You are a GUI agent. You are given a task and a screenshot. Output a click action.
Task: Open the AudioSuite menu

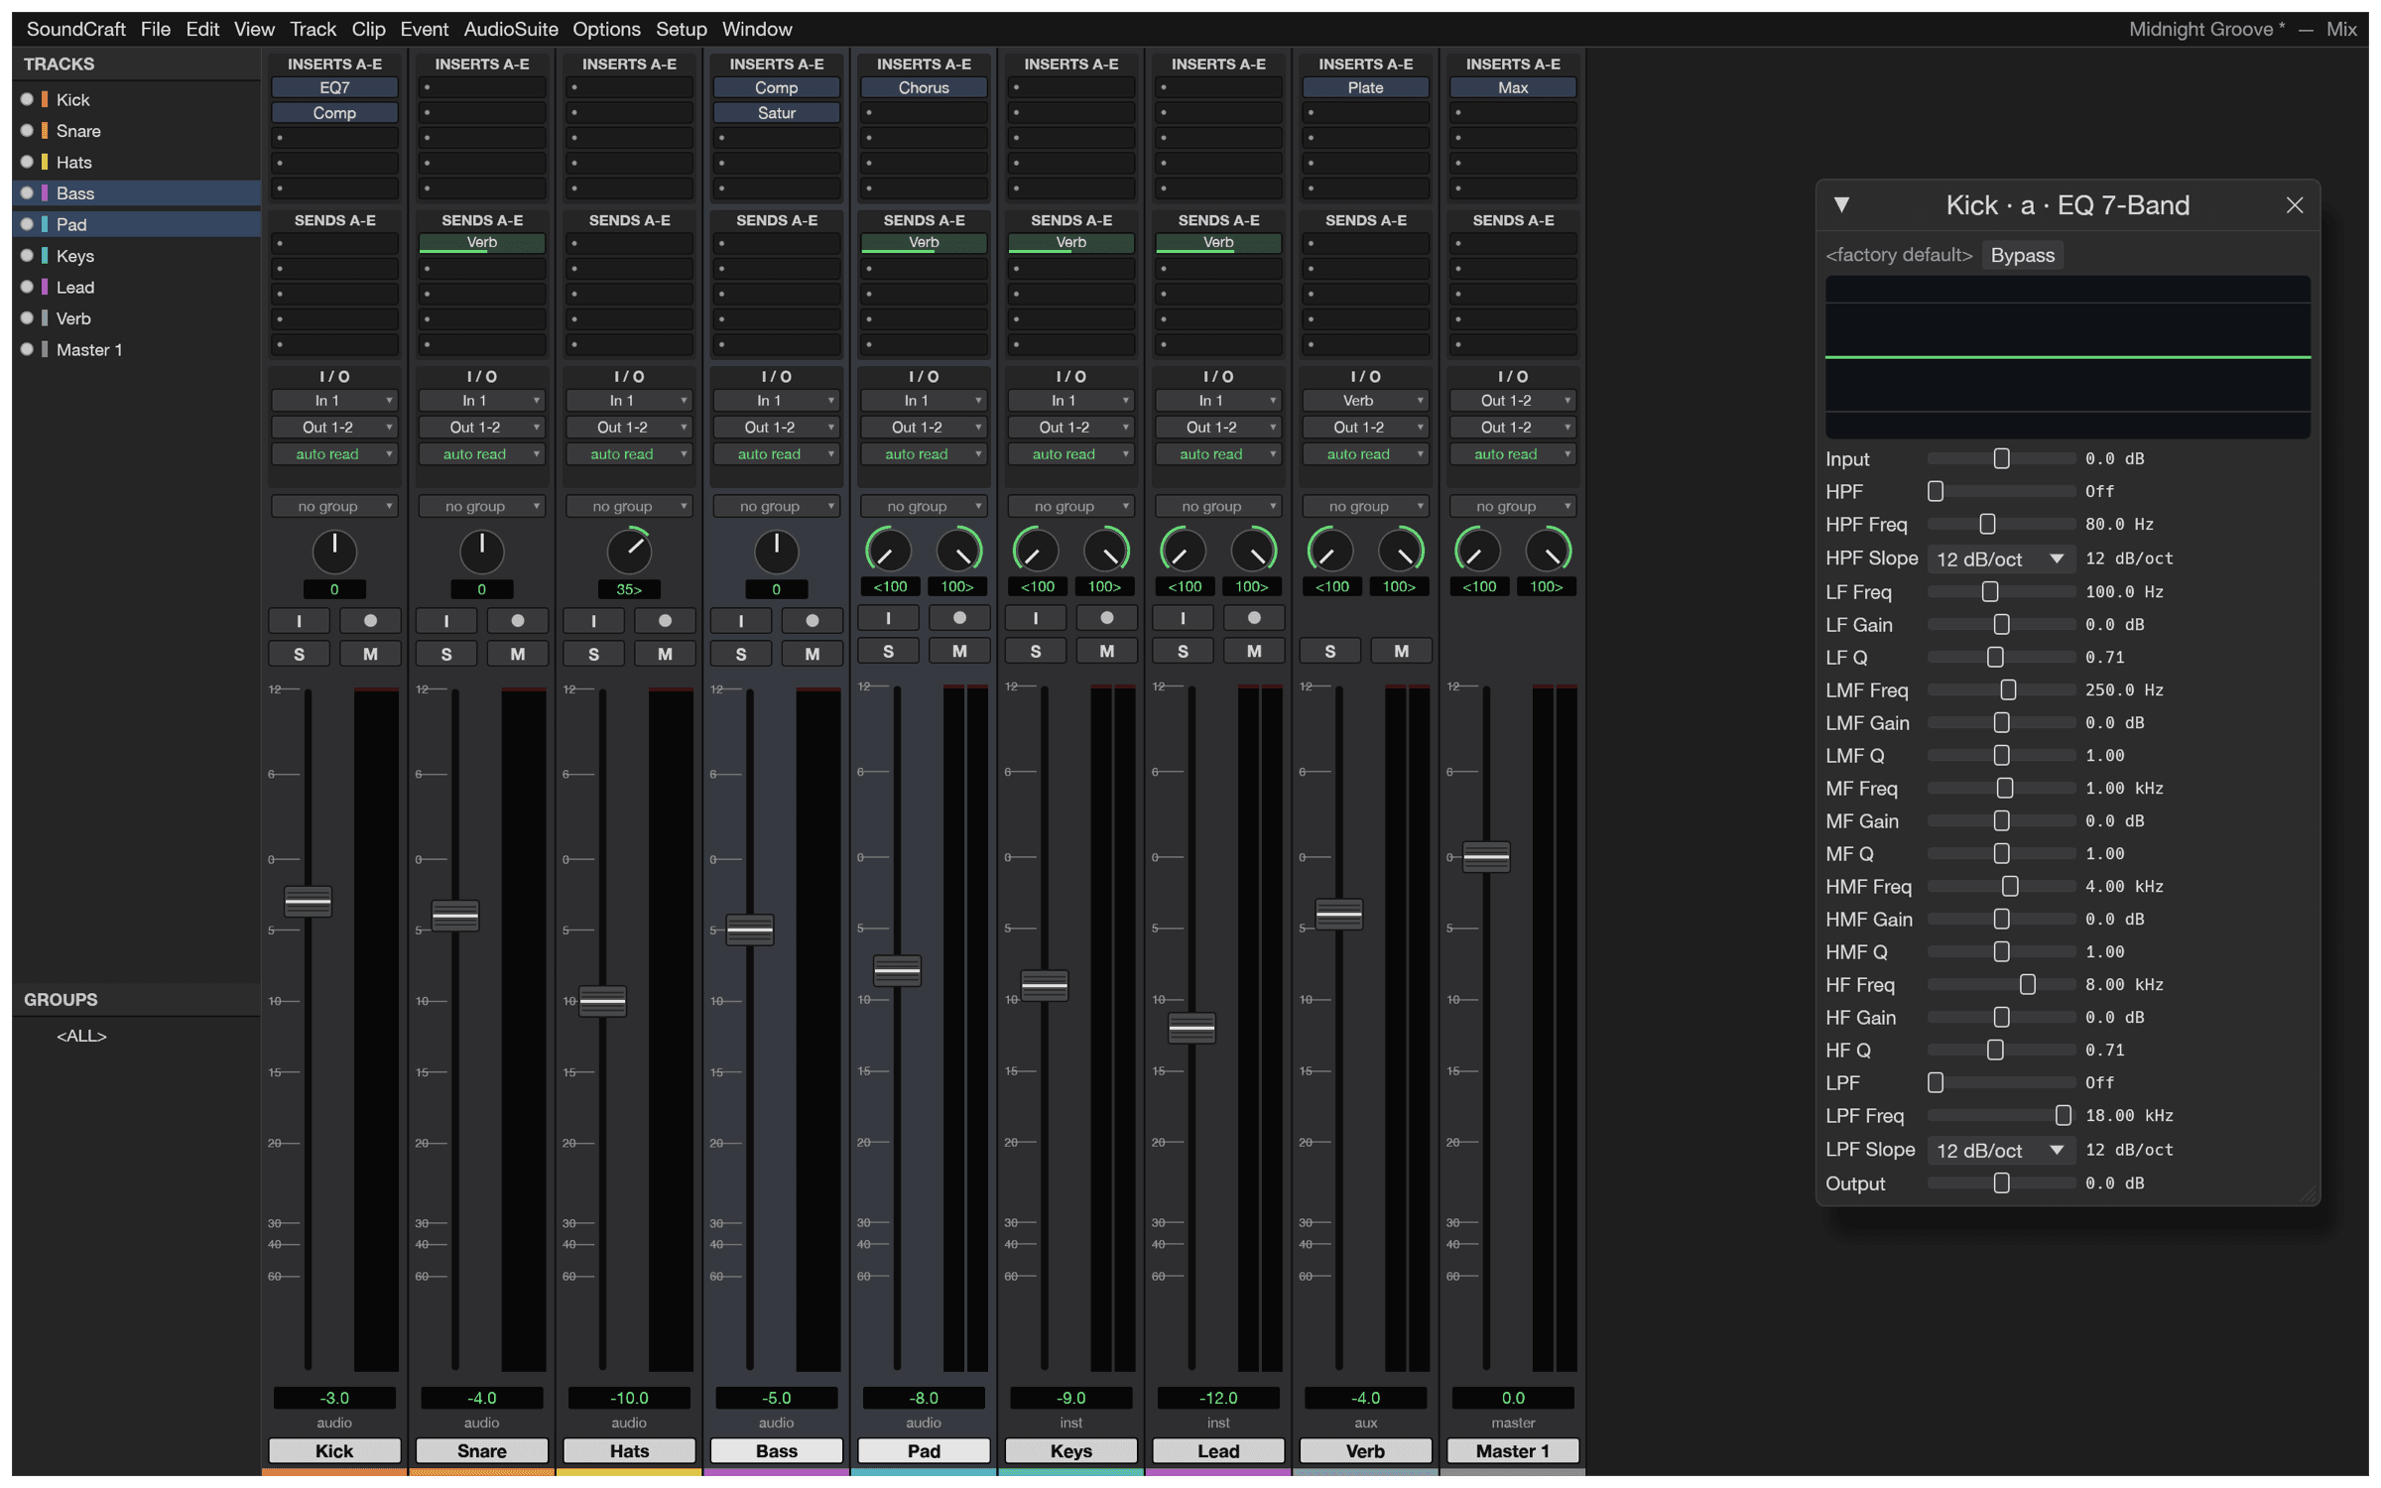coord(511,29)
